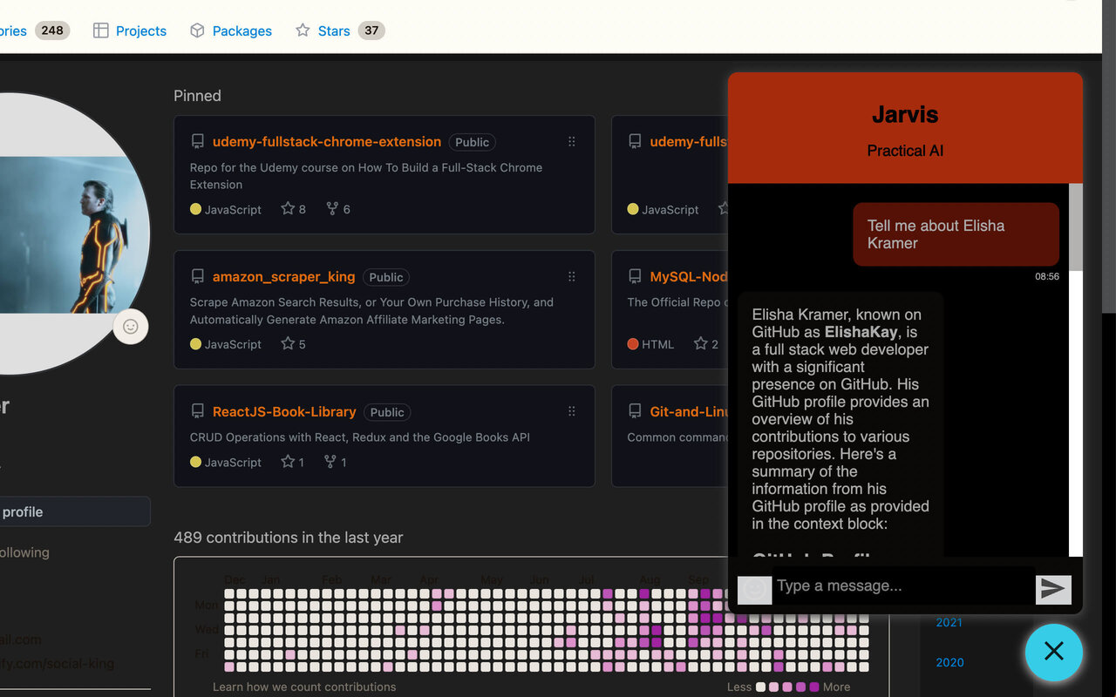Open the Stars tab
The image size is (1116, 697).
coord(339,30)
